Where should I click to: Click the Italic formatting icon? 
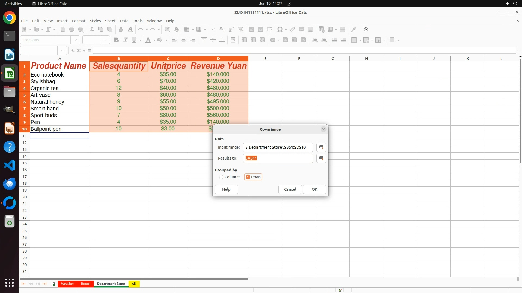pos(125,40)
